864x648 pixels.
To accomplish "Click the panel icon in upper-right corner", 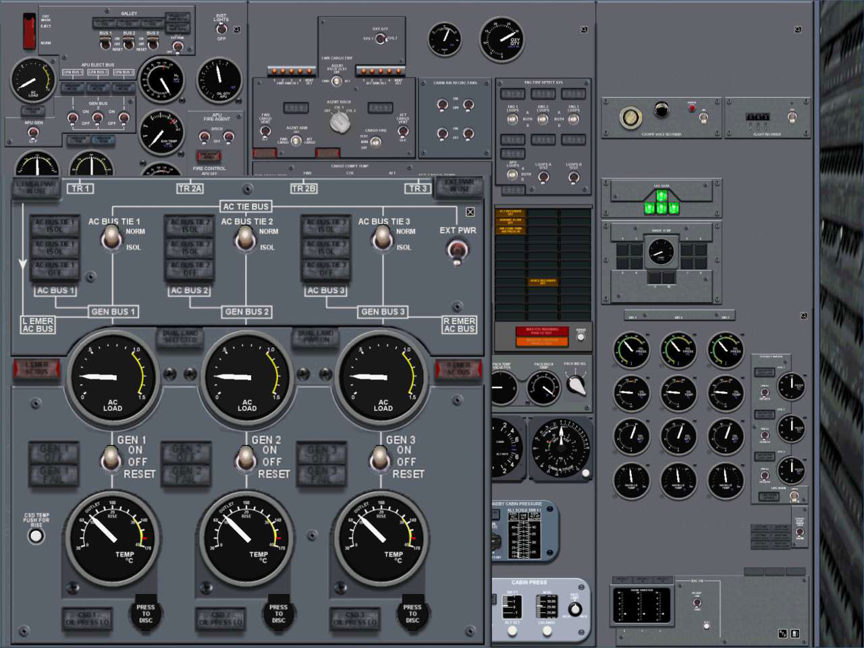I will click(x=798, y=30).
